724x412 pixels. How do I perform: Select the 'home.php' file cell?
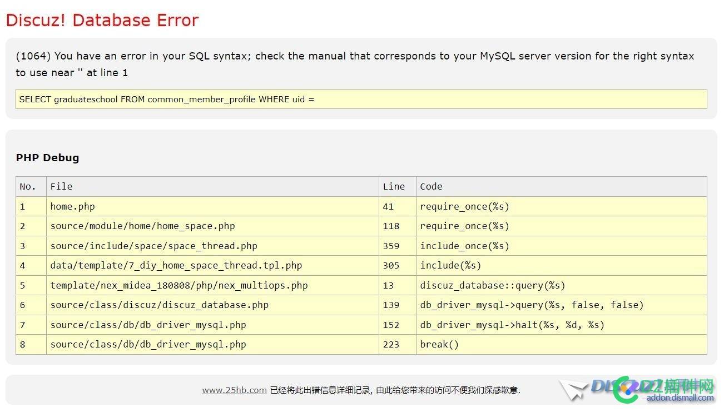point(212,206)
